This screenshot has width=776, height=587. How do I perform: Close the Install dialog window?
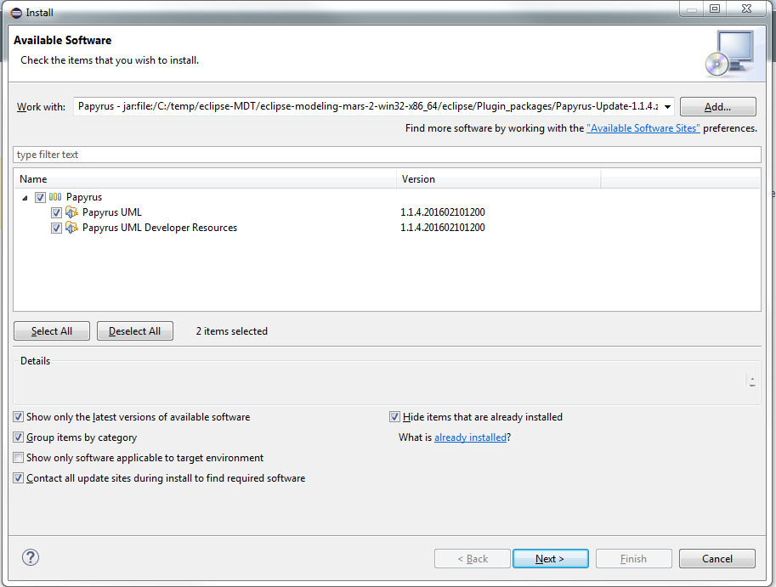pyautogui.click(x=747, y=8)
